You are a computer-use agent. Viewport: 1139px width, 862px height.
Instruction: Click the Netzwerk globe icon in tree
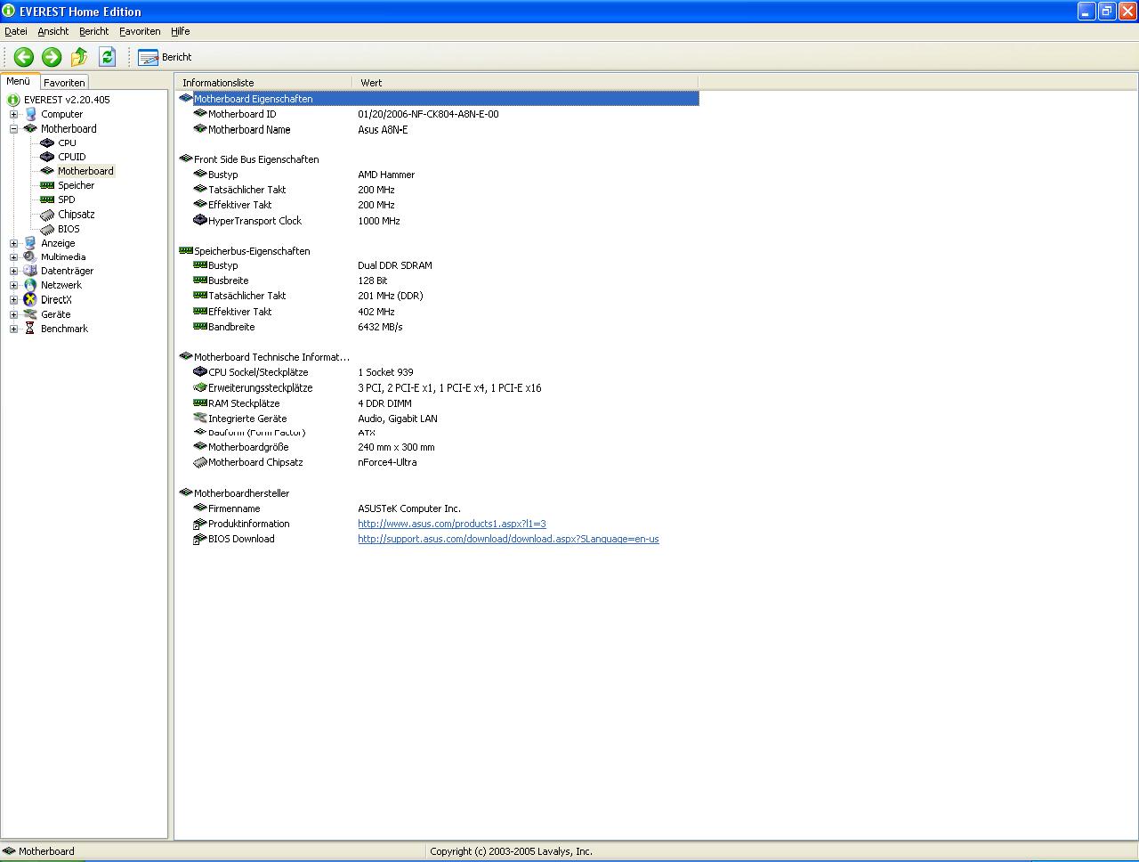(x=30, y=285)
